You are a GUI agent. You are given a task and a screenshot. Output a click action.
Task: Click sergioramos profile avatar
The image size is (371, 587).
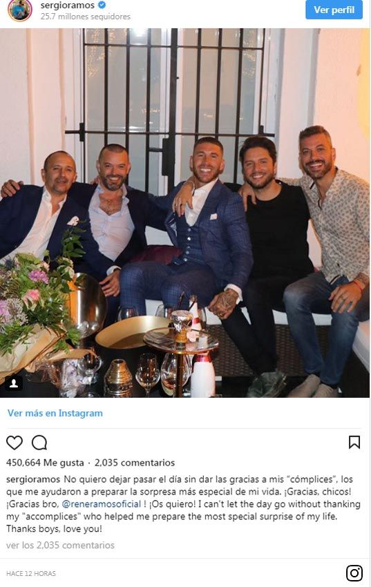(20, 10)
